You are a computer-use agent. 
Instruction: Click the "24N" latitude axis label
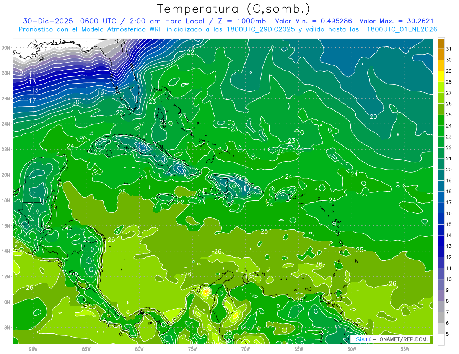tap(7, 124)
